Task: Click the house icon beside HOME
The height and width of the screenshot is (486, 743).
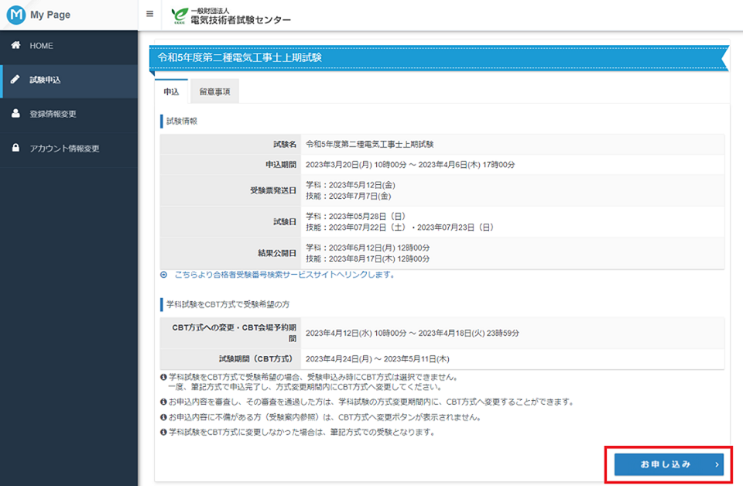Action: (15, 46)
